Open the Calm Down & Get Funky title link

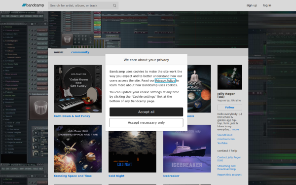click(72, 116)
